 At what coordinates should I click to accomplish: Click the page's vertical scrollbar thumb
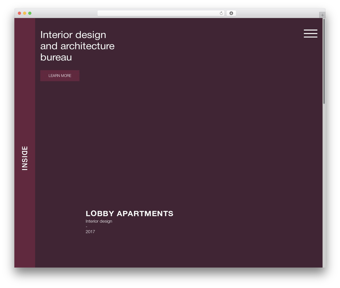(x=324, y=61)
